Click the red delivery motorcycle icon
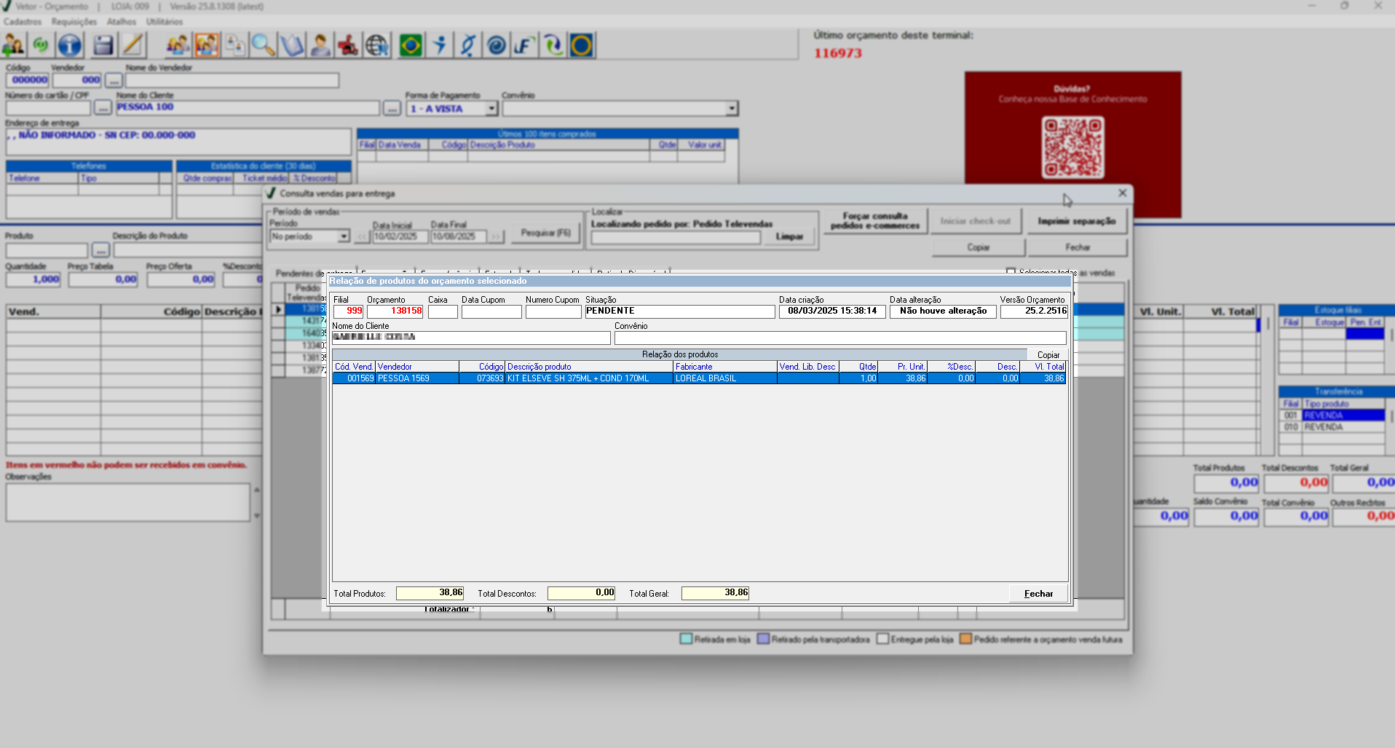The width and height of the screenshot is (1395, 748). (x=348, y=45)
